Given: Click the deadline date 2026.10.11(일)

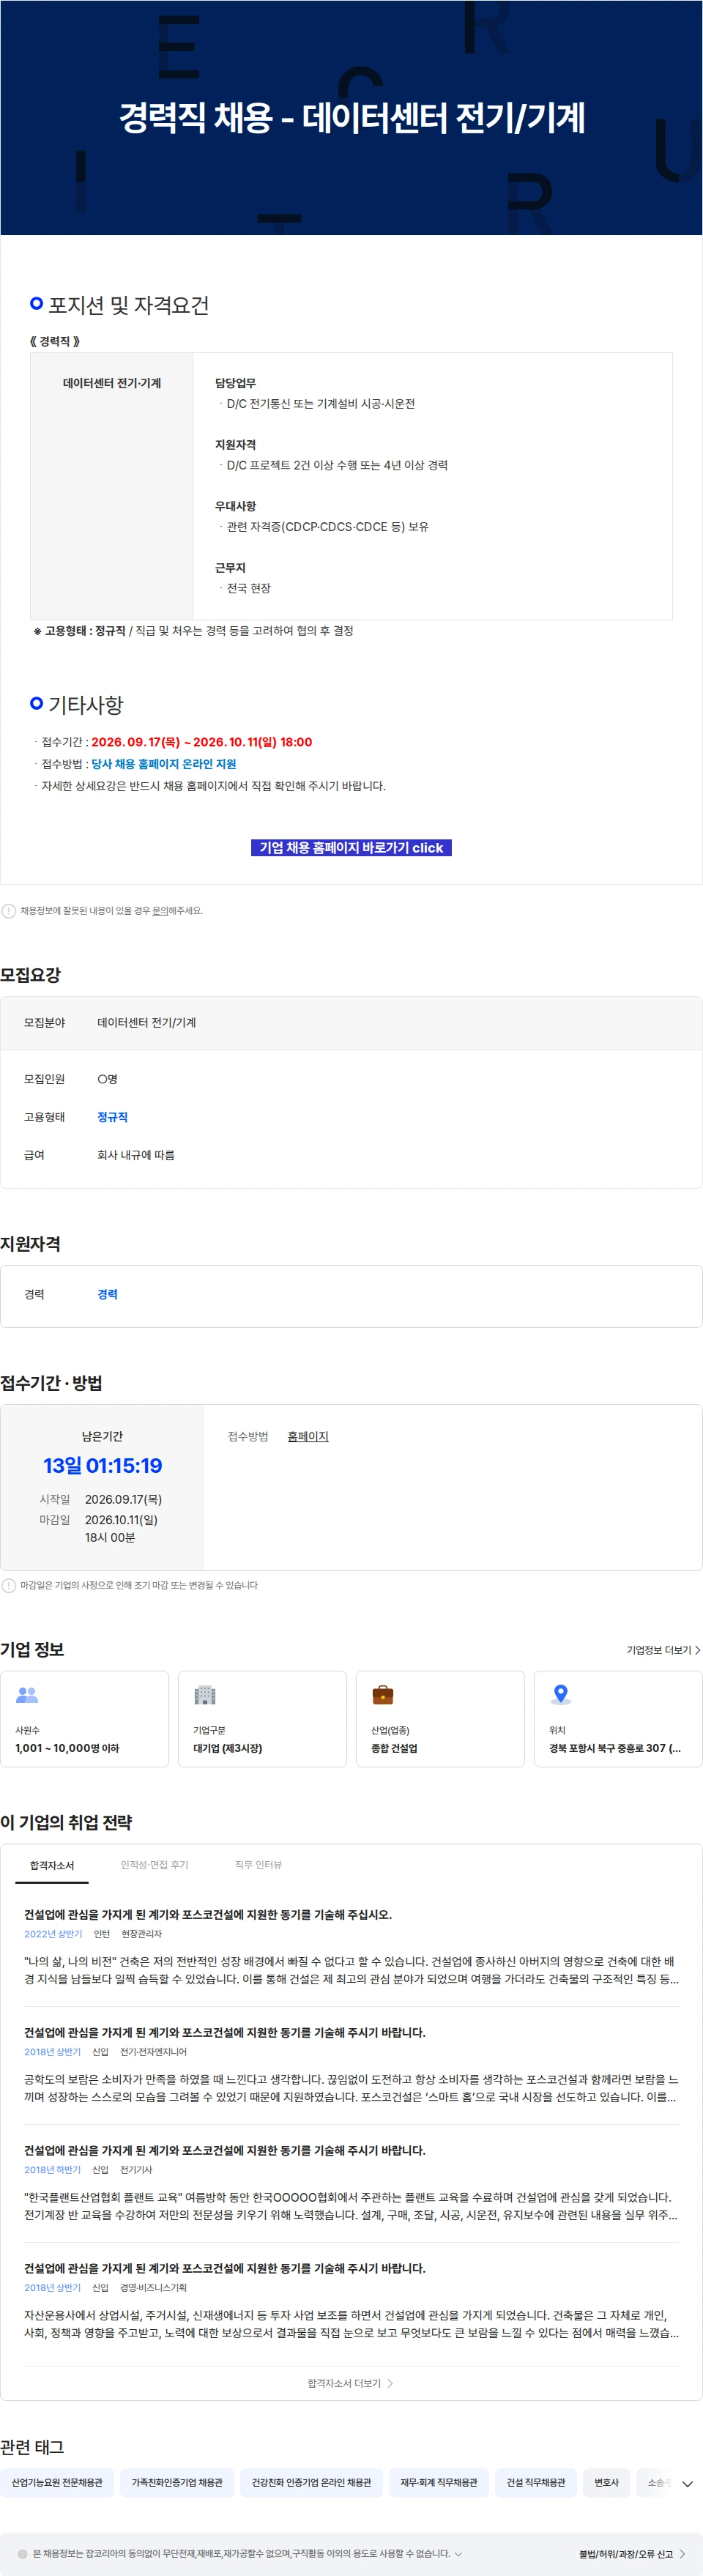Looking at the screenshot, I should 121,1519.
